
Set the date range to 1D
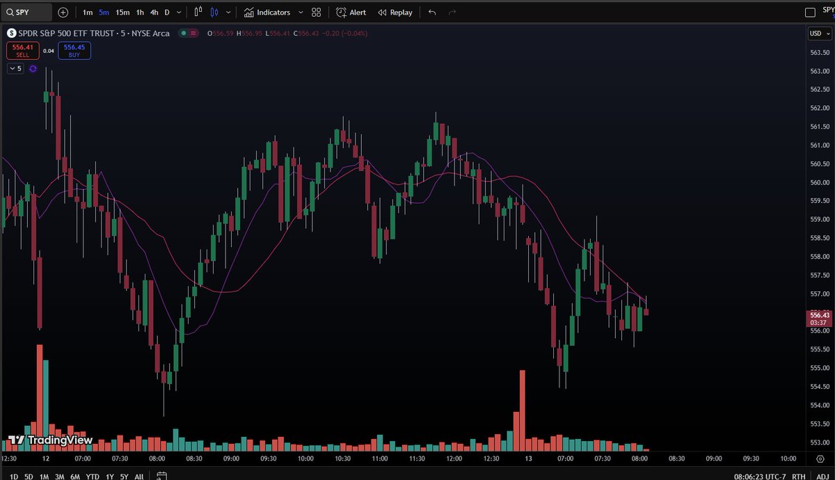coord(13,477)
